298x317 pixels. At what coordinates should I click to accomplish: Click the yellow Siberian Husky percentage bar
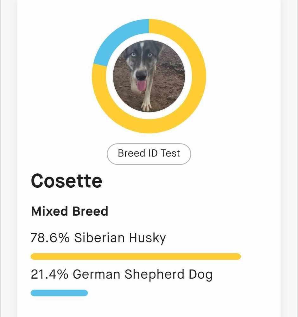pos(136,255)
